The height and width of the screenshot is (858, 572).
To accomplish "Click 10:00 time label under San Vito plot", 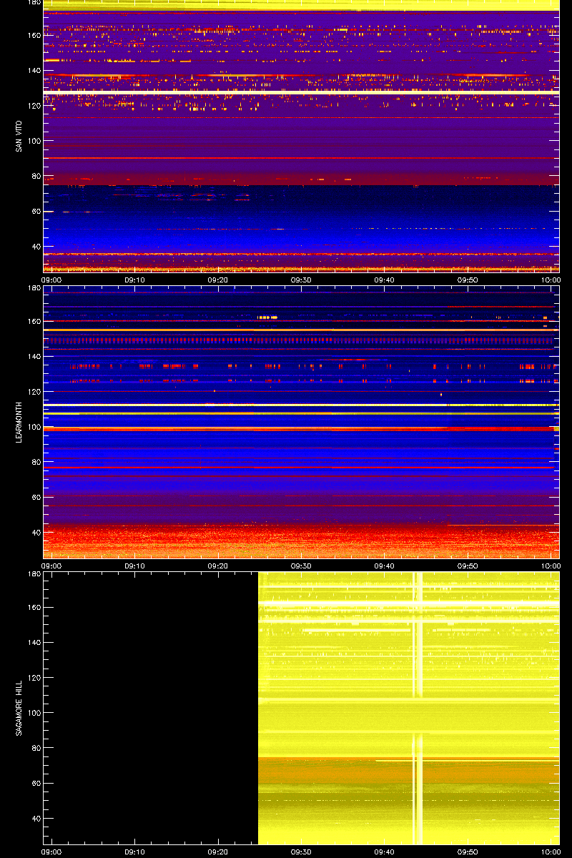I will 551,280.
